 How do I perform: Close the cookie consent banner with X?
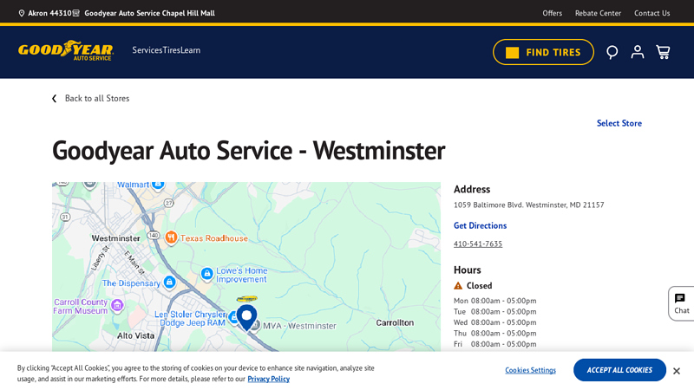677,371
